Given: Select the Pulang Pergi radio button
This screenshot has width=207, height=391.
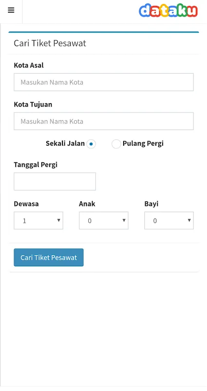Looking at the screenshot, I should click(116, 144).
